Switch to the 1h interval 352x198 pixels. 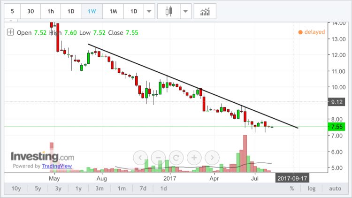(51, 11)
